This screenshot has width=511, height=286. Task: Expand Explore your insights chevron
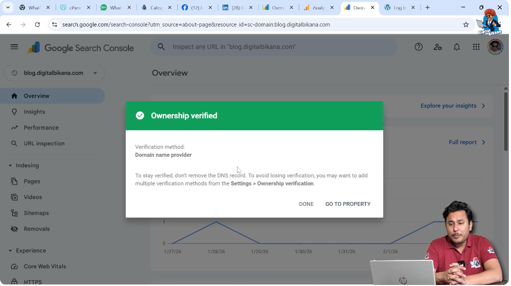[x=484, y=106]
